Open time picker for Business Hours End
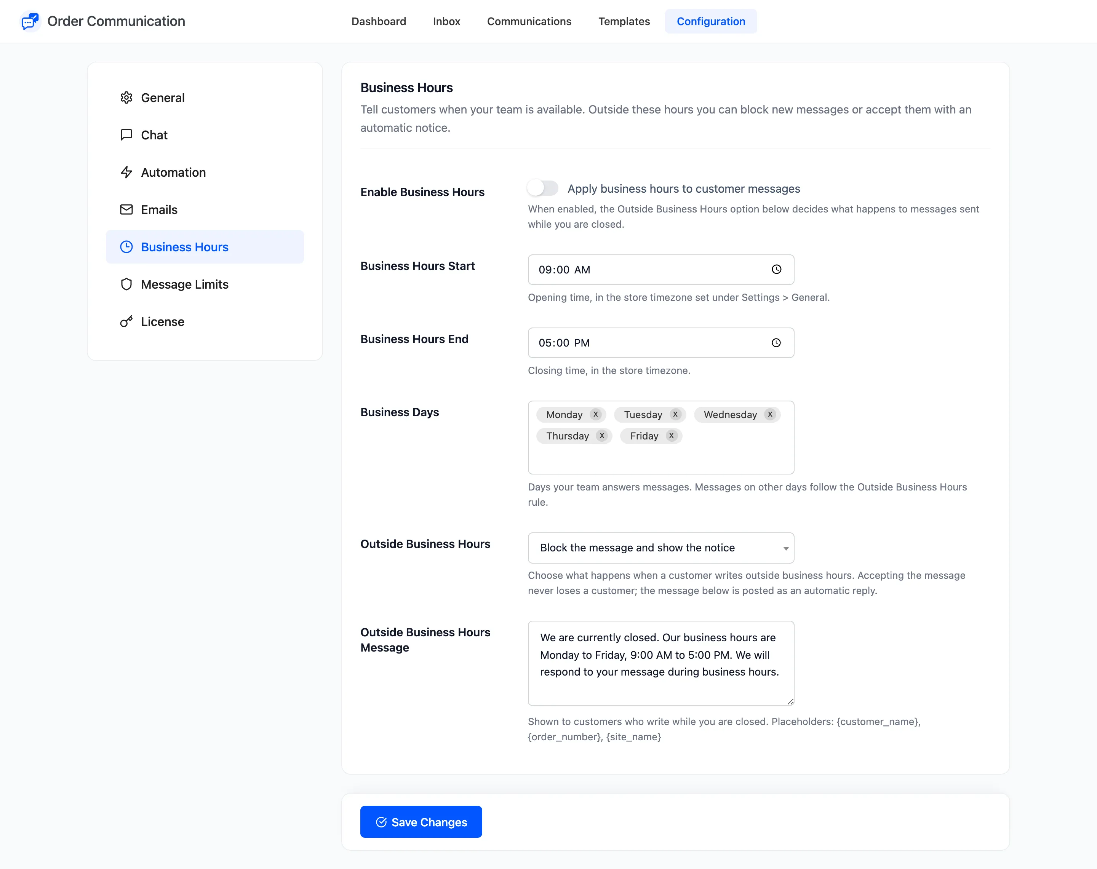1097x869 pixels. point(776,343)
